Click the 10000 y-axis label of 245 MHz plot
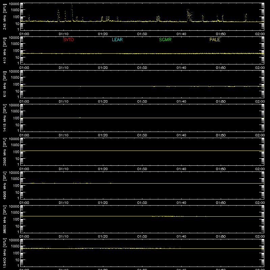This screenshot has height=270, width=270. click(14, 4)
